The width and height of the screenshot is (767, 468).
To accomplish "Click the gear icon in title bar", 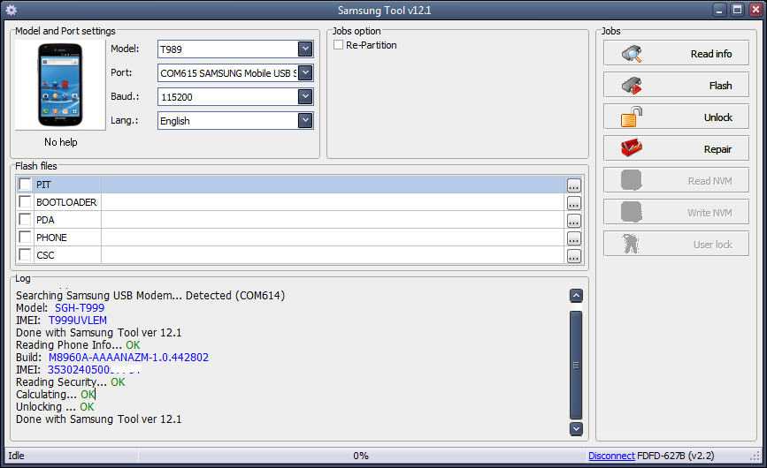I will click(x=12, y=10).
